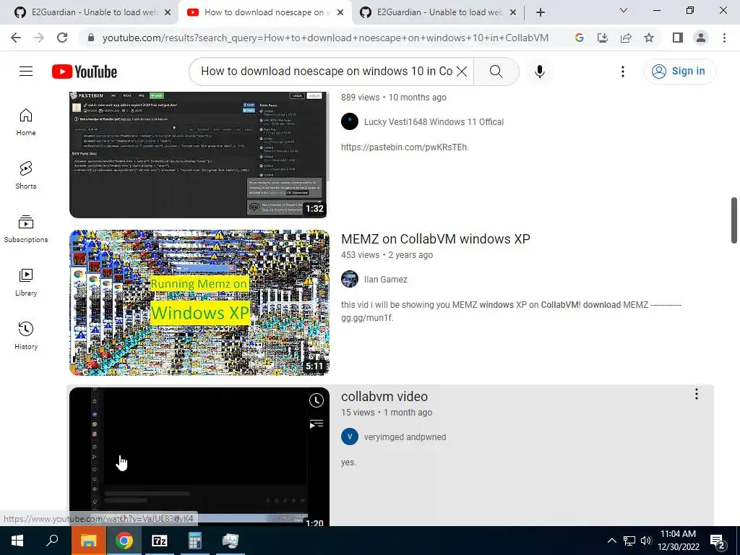Open a new Chrome tab
This screenshot has height=555, width=740.
click(541, 12)
